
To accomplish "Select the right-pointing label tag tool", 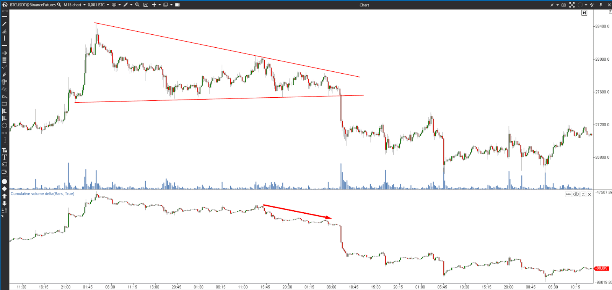I will coord(5,172).
